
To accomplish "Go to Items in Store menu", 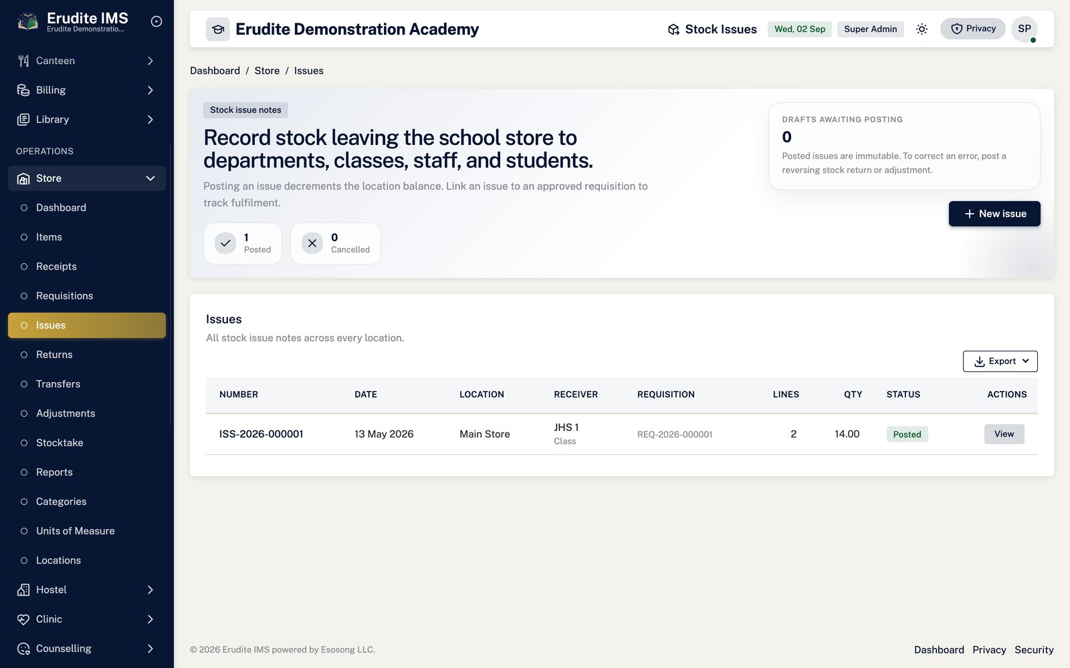I will [87, 237].
